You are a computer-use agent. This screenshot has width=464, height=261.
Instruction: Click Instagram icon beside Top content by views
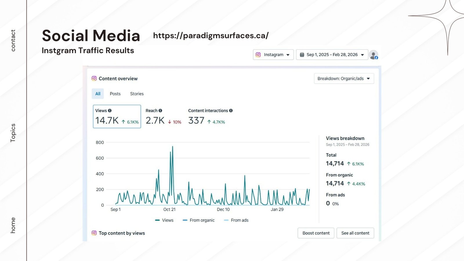[94, 233]
